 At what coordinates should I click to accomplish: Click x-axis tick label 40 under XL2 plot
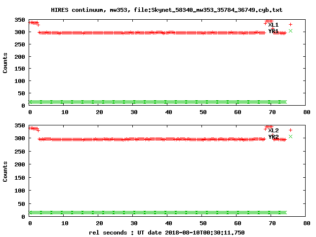pos(169,224)
